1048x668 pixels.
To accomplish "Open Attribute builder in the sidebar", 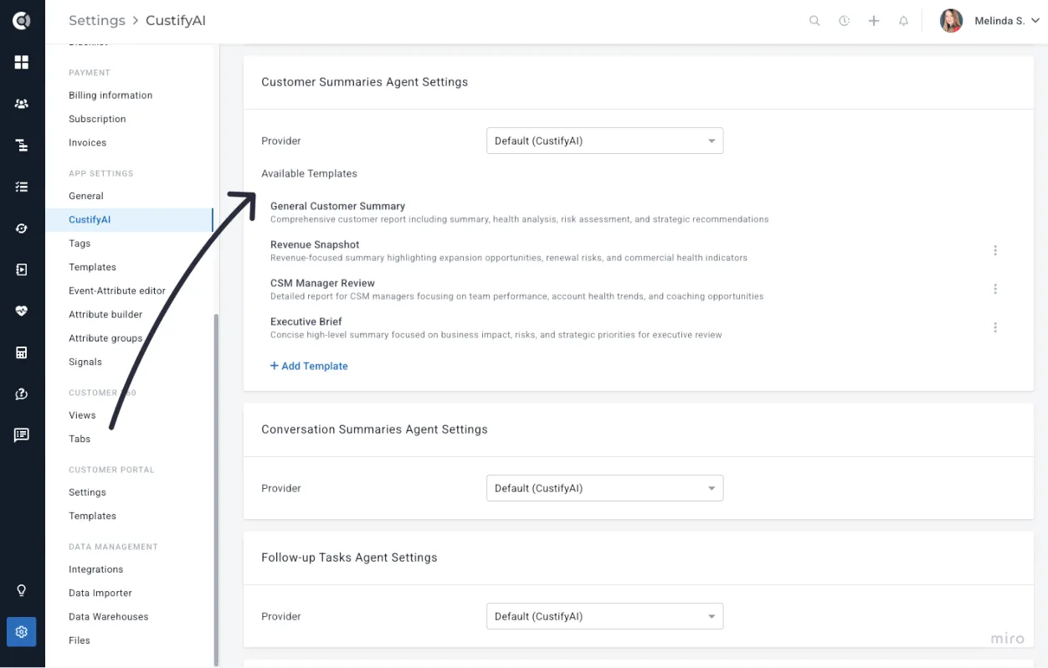I will (x=105, y=314).
